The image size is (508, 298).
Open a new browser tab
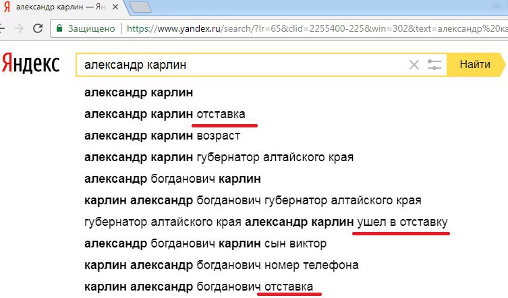pos(140,7)
